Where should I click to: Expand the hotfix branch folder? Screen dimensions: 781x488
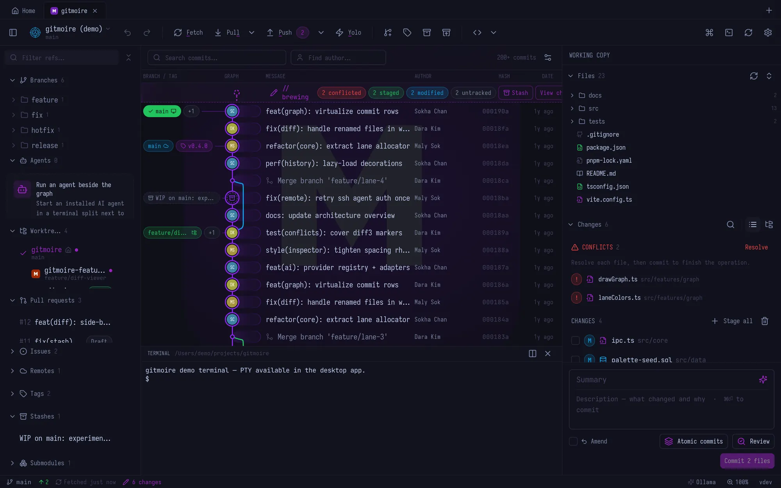13,130
